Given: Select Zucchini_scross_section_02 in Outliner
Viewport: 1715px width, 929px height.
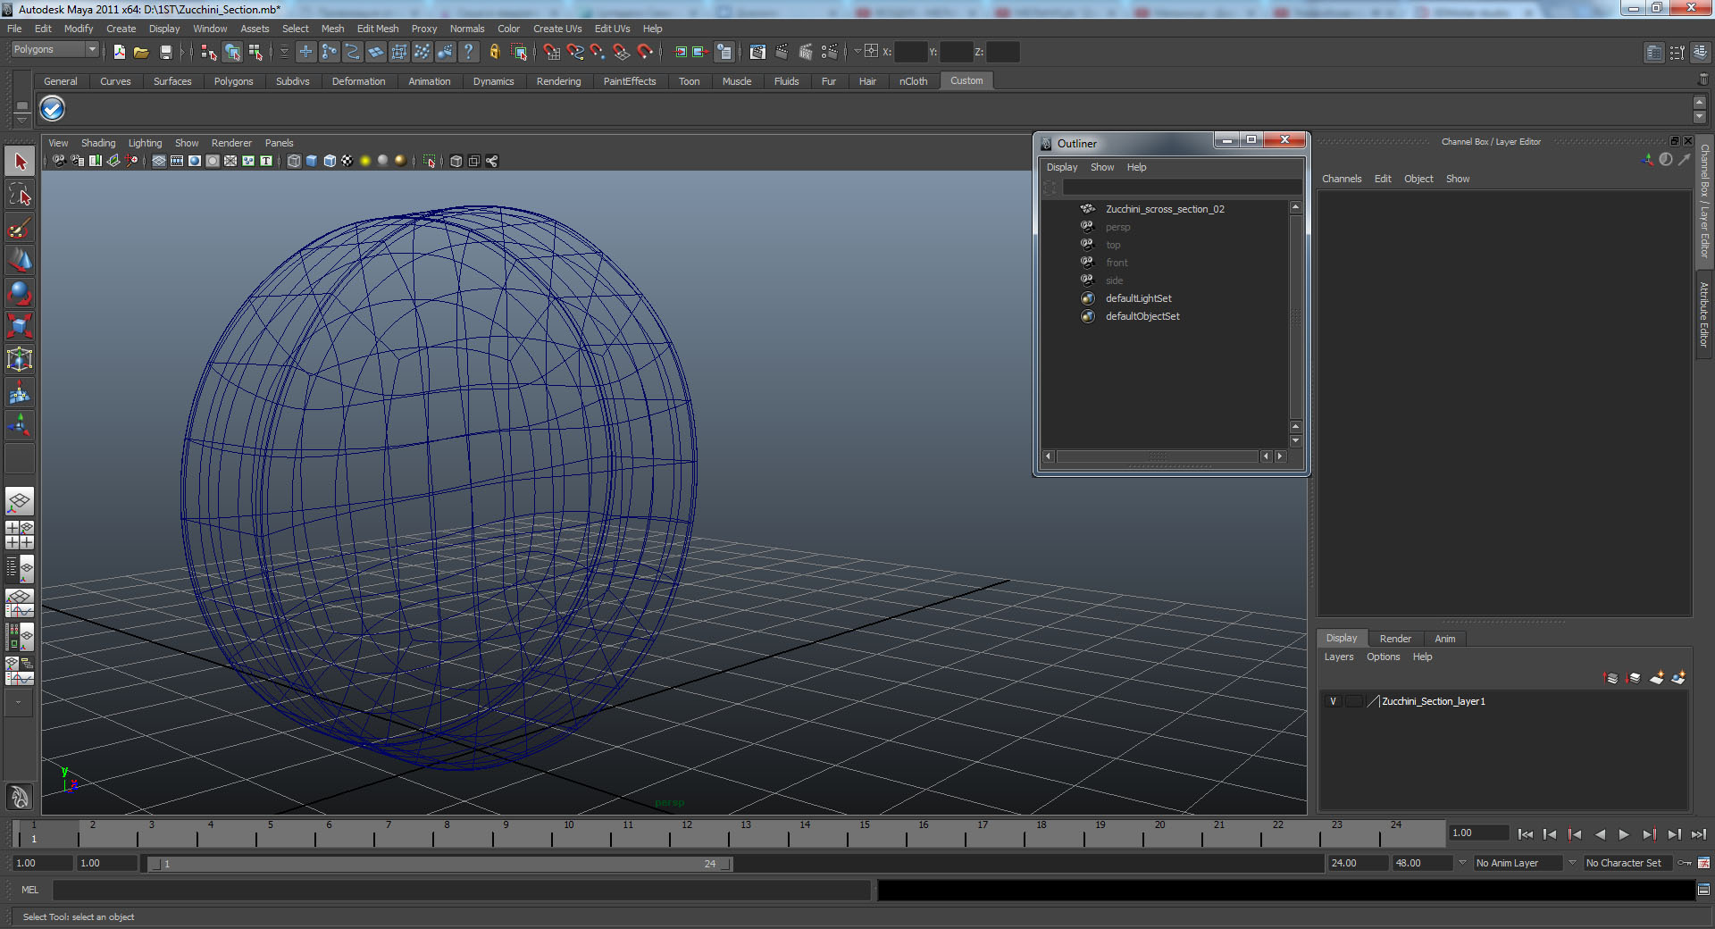Looking at the screenshot, I should (x=1165, y=209).
